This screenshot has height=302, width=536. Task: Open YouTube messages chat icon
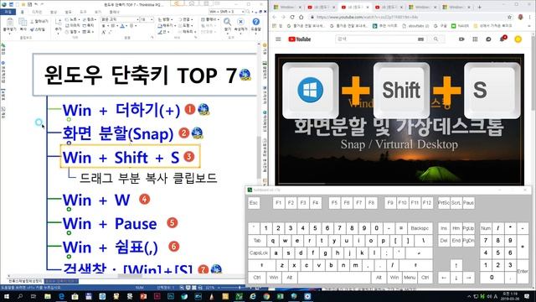tap(488, 39)
